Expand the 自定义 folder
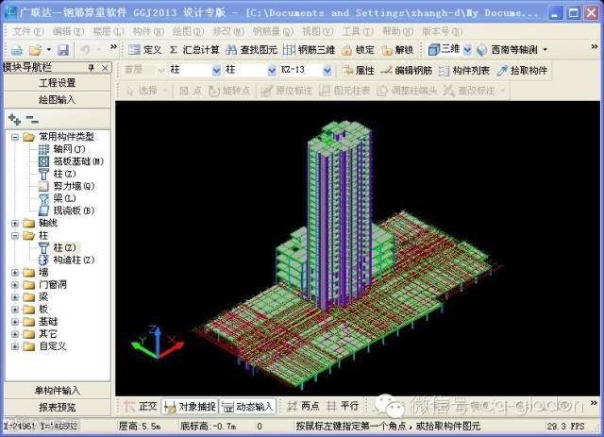Screen dimensions: 604x437 click(x=15, y=346)
